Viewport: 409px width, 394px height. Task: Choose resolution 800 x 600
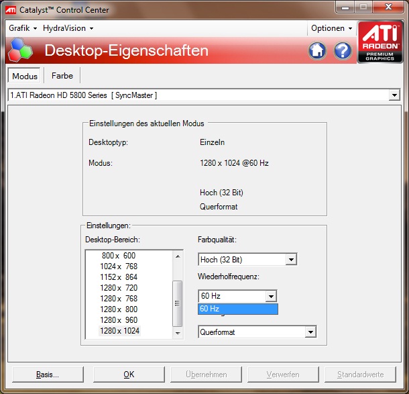pos(119,255)
